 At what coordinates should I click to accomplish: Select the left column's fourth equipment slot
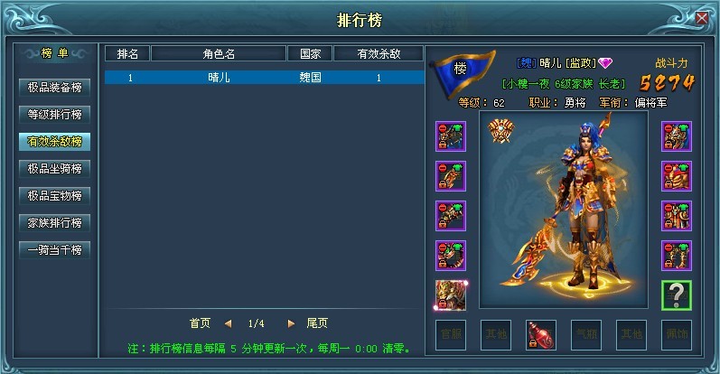[451, 256]
